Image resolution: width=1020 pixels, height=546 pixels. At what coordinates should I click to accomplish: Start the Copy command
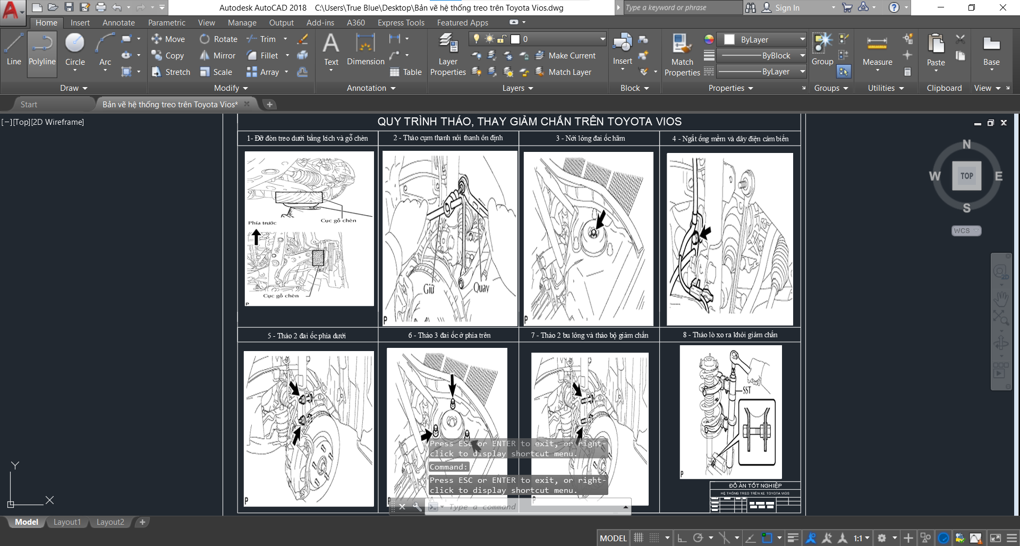pyautogui.click(x=167, y=56)
